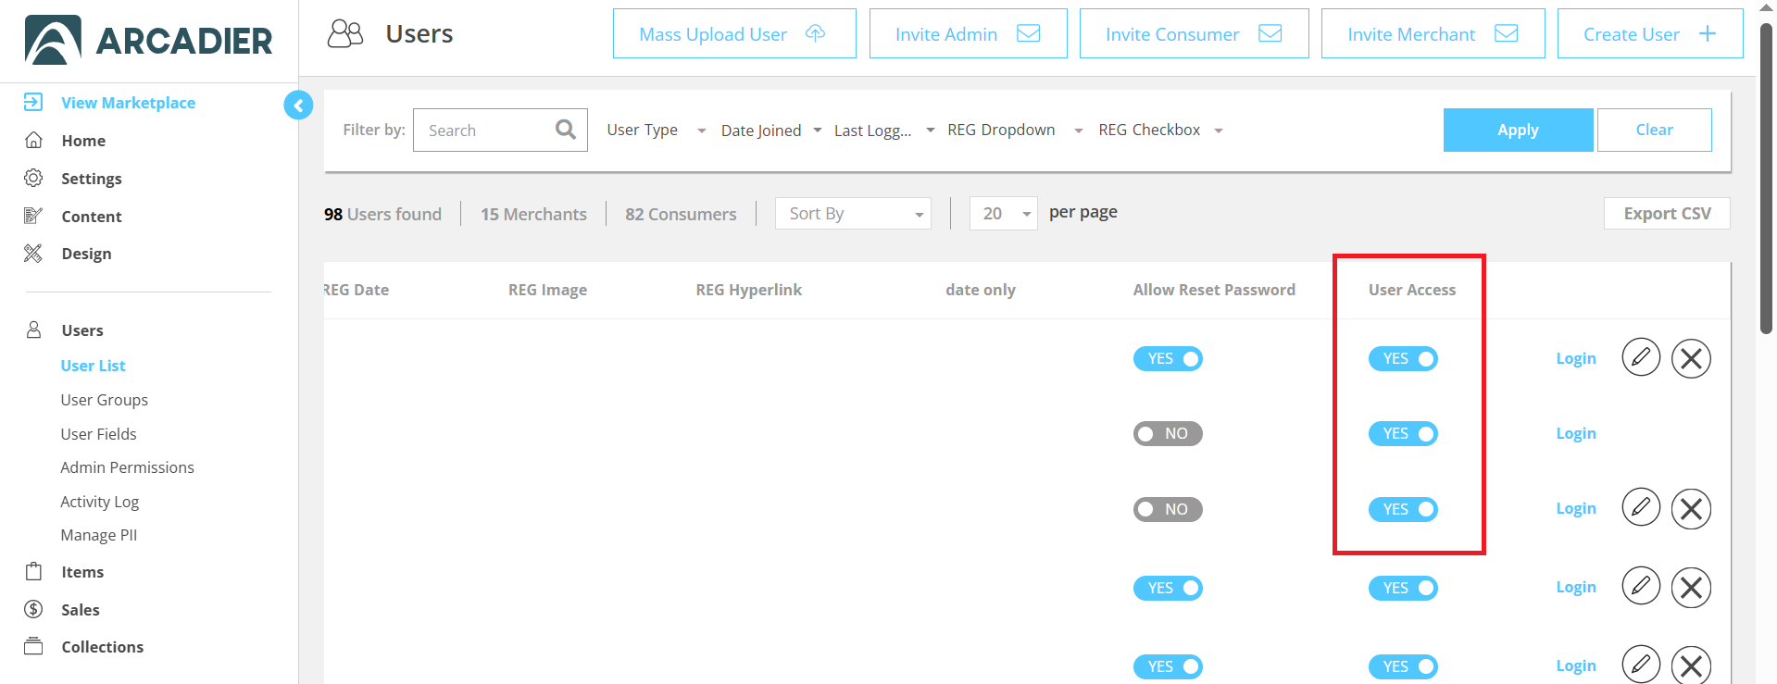Open User List in sidebar

click(93, 366)
